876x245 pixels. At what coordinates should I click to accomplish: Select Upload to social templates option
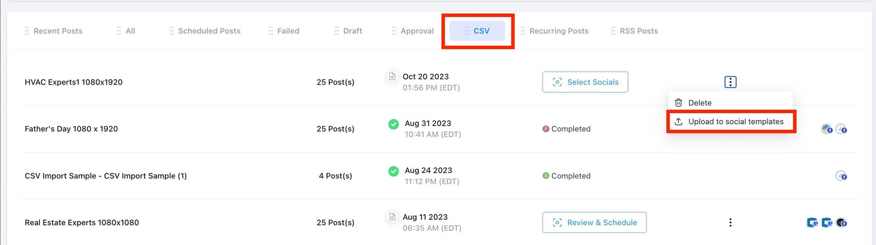pyautogui.click(x=735, y=122)
